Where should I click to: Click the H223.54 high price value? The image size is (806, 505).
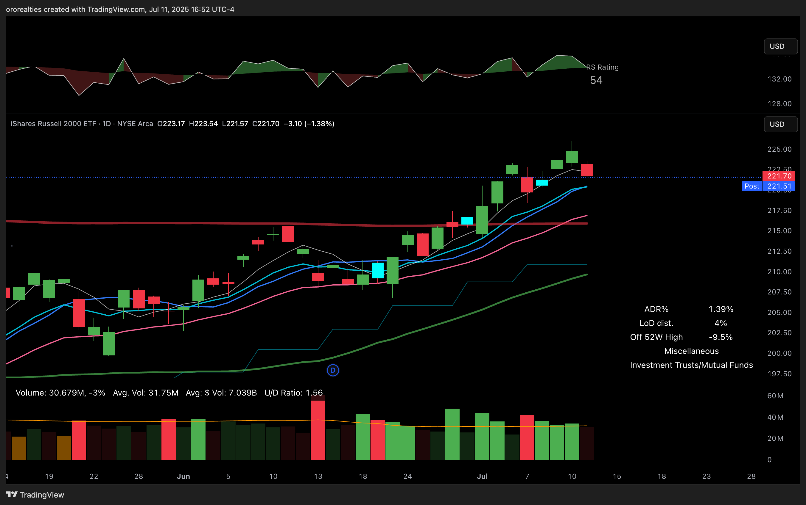pyautogui.click(x=203, y=124)
